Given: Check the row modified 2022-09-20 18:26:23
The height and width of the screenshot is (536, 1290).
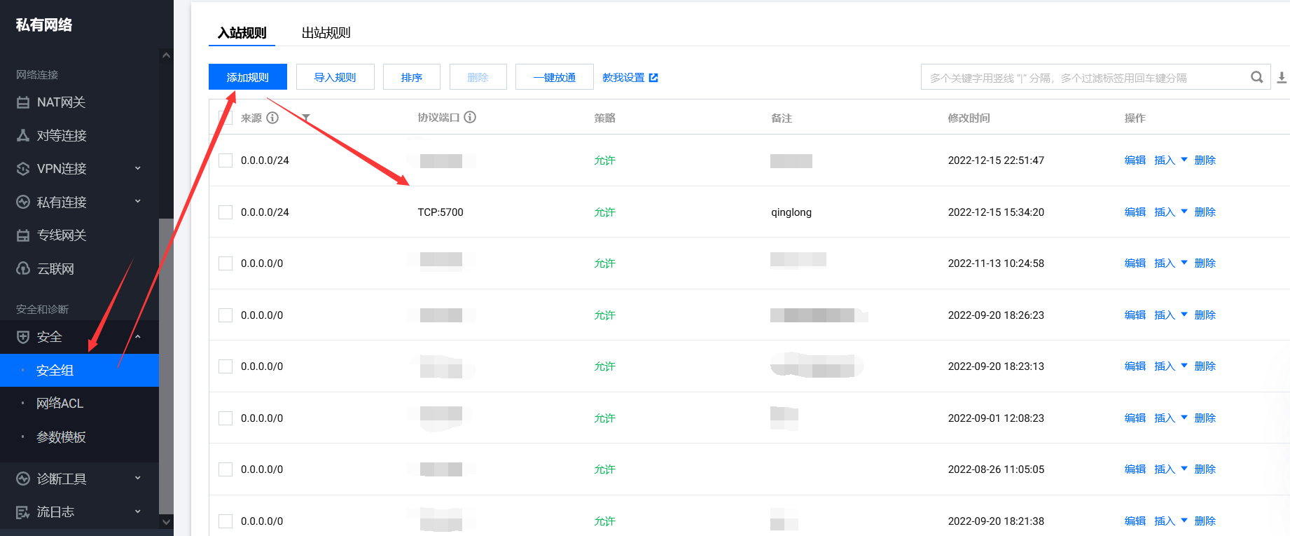Looking at the screenshot, I should point(226,315).
